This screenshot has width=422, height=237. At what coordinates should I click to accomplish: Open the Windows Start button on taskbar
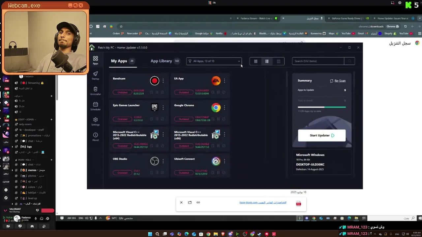[150, 234]
